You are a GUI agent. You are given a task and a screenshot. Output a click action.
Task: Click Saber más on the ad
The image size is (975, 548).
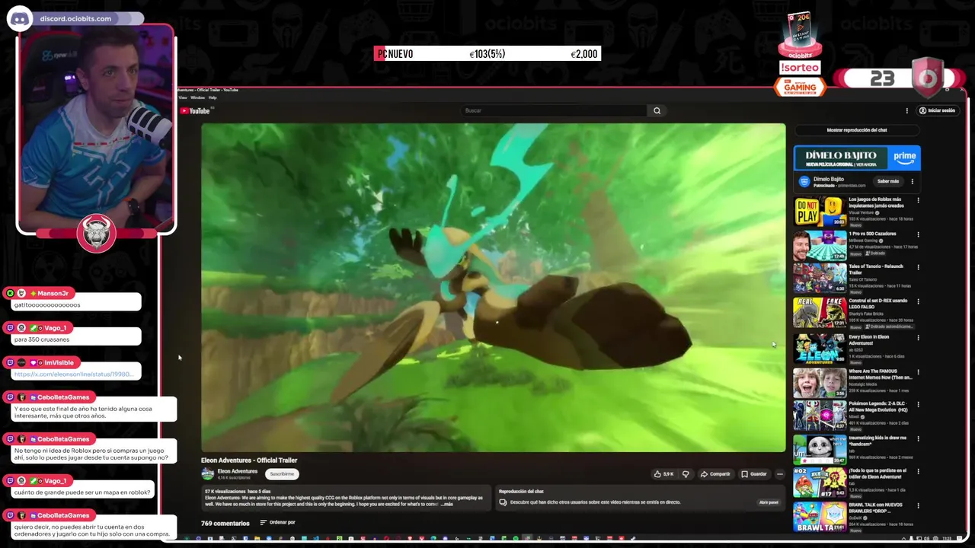[888, 181]
